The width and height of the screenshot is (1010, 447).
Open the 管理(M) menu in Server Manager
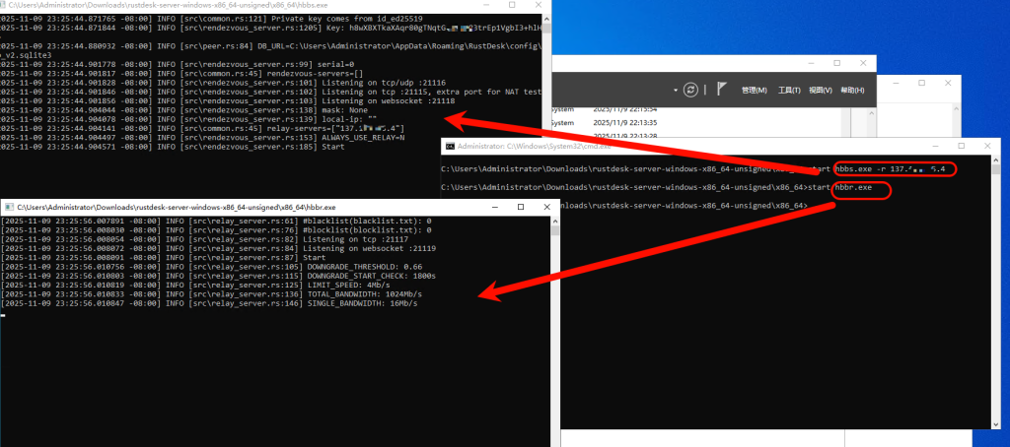[754, 90]
